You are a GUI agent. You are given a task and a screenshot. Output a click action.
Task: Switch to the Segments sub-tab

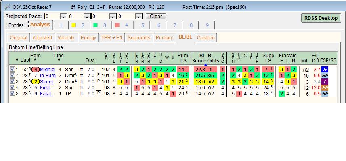pyautogui.click(x=139, y=38)
